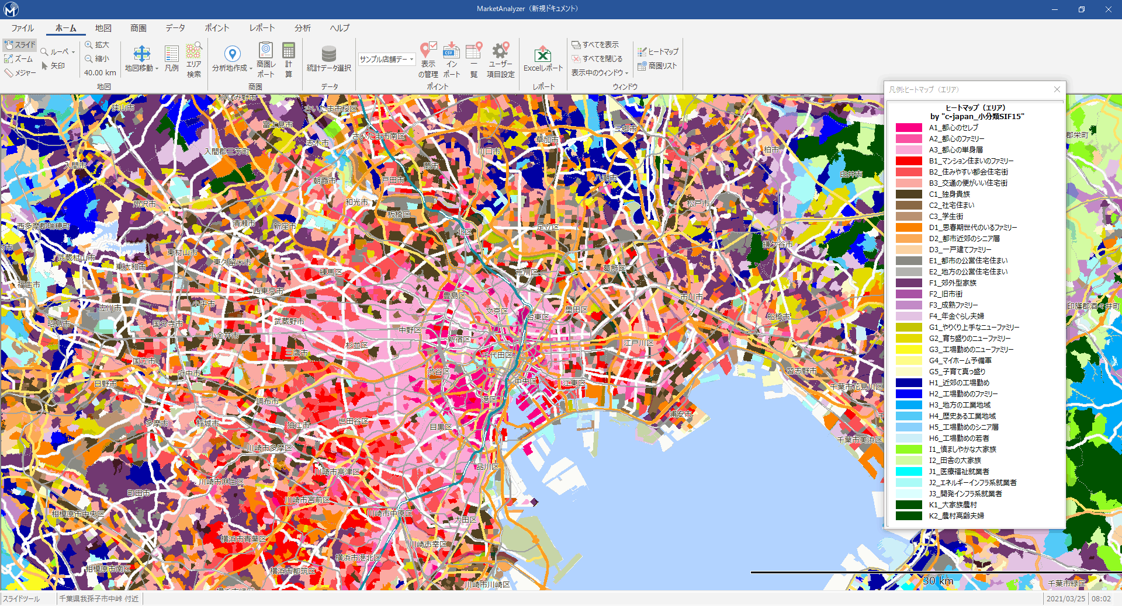Switch to the 商圏 tab

tap(138, 28)
